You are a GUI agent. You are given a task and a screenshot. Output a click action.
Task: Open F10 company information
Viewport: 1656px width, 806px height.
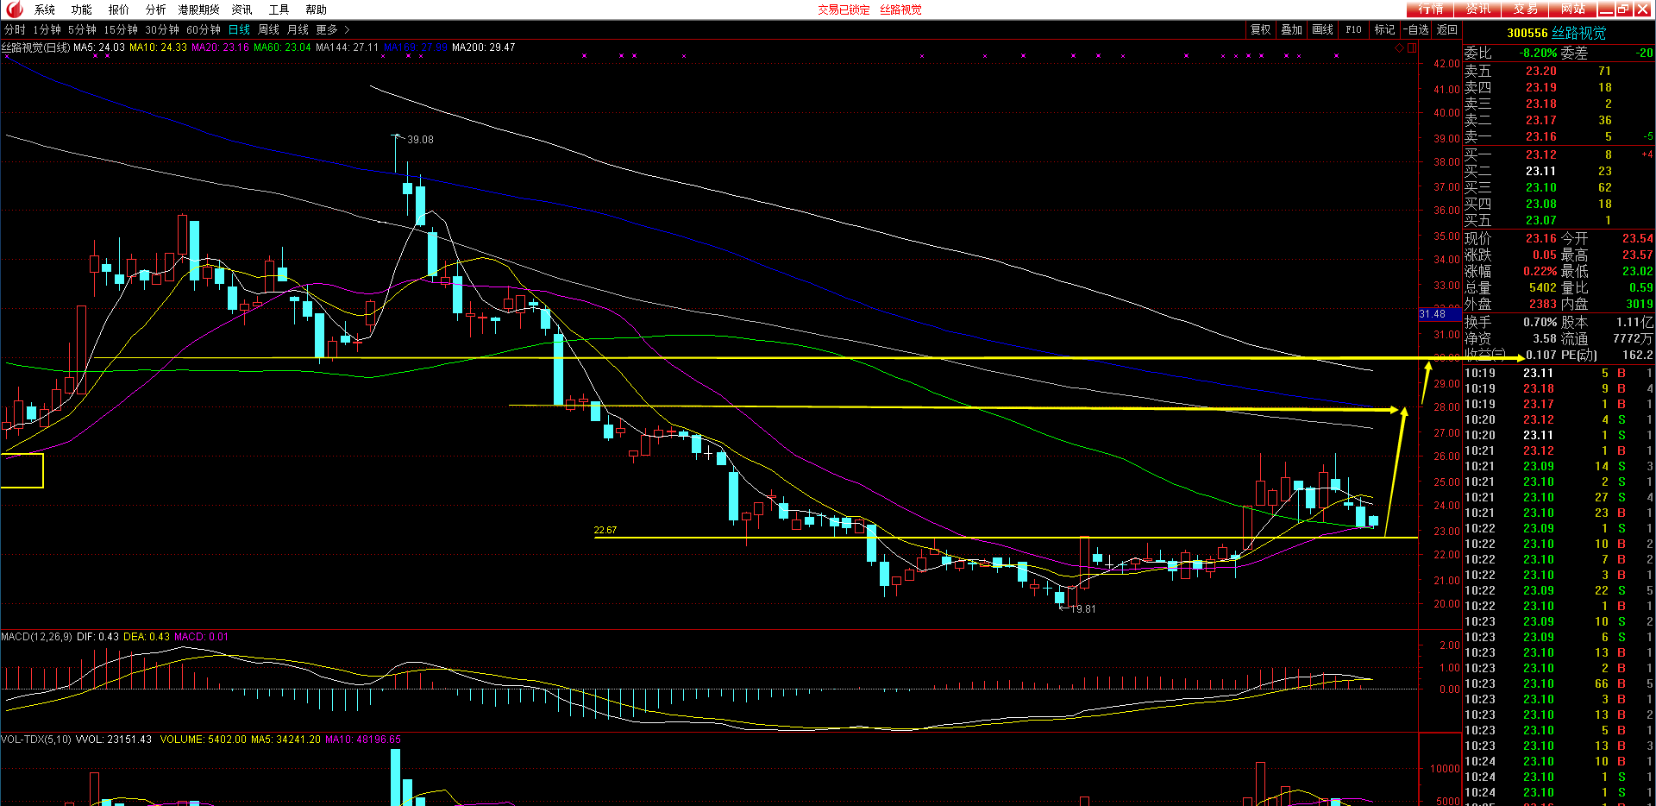click(1354, 30)
